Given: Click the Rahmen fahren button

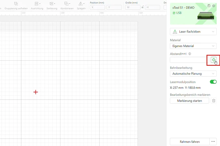Looking at the screenshot, I should tap(190, 142).
